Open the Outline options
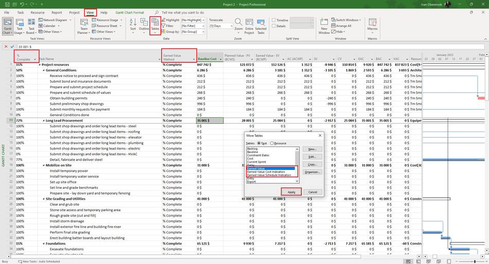Image resolution: width=489 pixels, height=264 pixels. pos(144,26)
